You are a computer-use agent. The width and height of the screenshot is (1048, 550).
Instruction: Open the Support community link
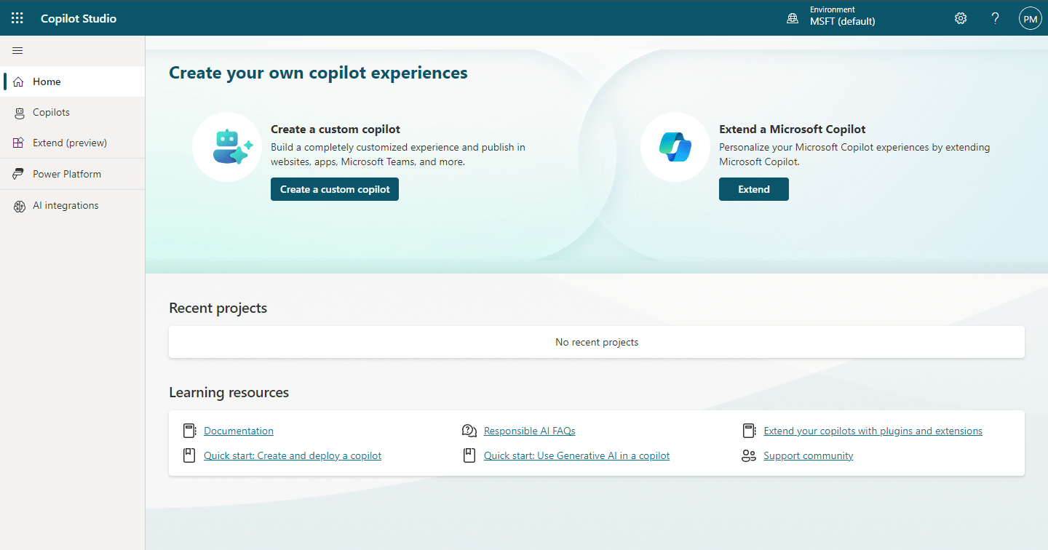[809, 455]
